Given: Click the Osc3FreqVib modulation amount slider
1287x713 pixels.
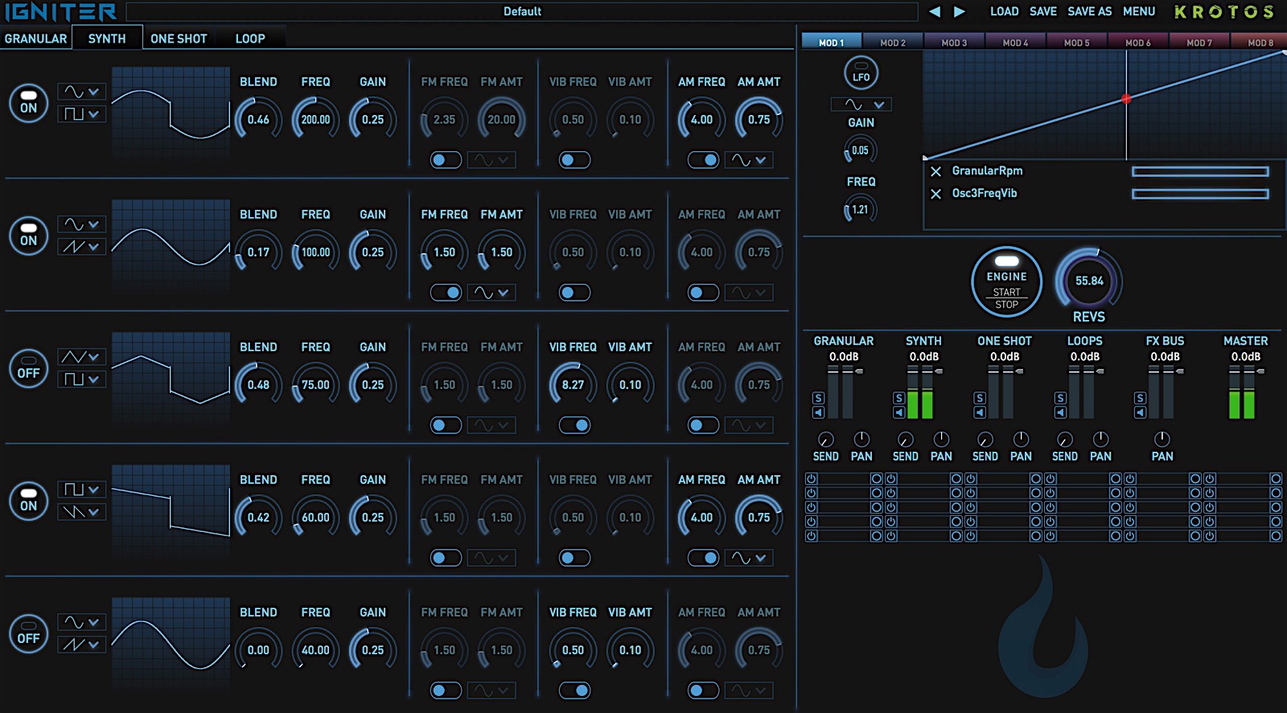Looking at the screenshot, I should coord(1200,194).
